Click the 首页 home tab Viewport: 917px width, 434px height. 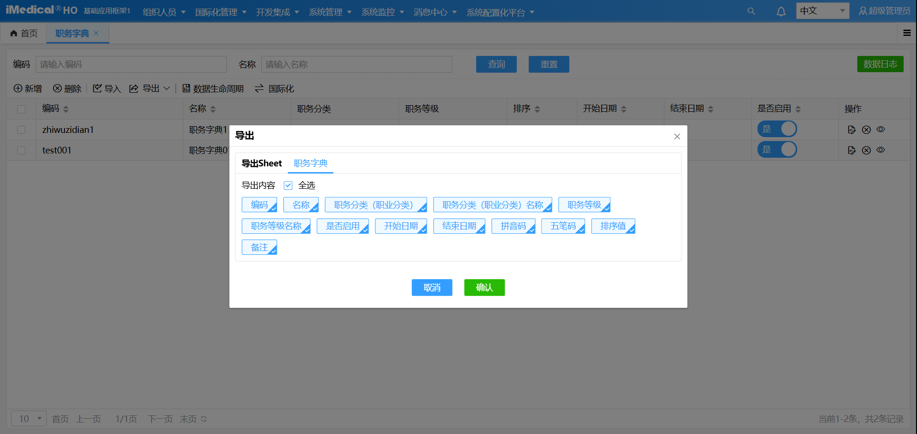click(24, 33)
